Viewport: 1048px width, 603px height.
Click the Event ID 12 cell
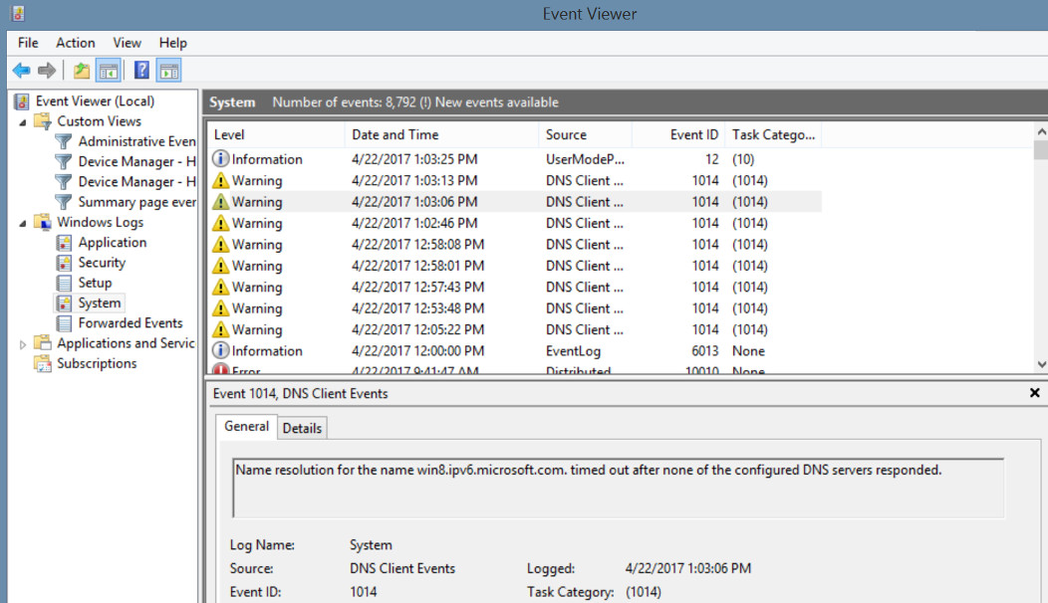coord(712,159)
